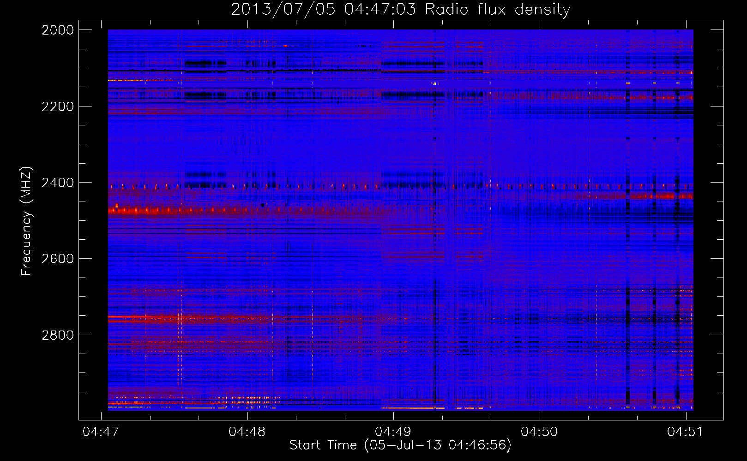Viewport: 747px width, 461px height.
Task: Click the 04:50 time axis label
Action: tap(539, 431)
